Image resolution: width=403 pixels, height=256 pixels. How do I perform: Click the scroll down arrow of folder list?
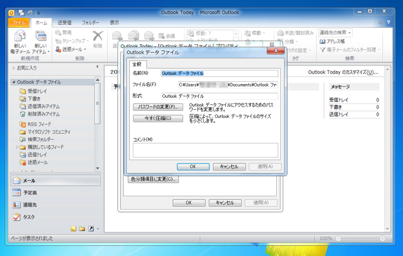coord(97,168)
